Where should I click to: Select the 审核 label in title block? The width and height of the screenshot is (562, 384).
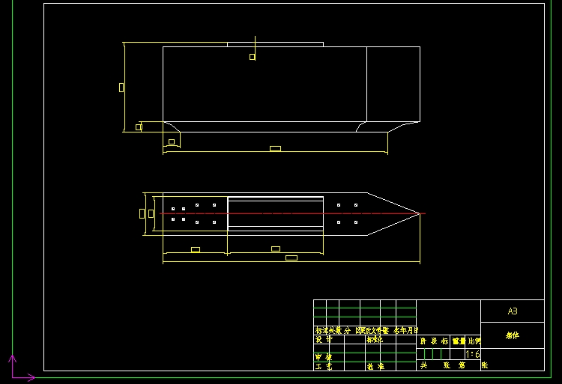pos(324,357)
